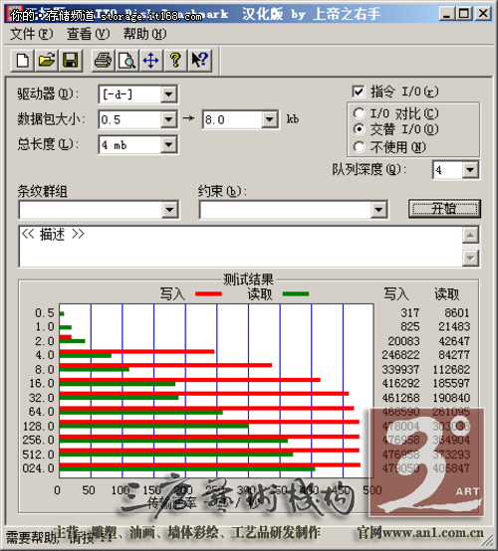This screenshot has width=498, height=551.
Task: Open Print Preview magnifier icon
Action: point(126,60)
